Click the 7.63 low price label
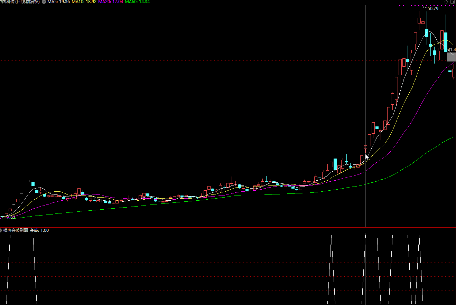 11,217
